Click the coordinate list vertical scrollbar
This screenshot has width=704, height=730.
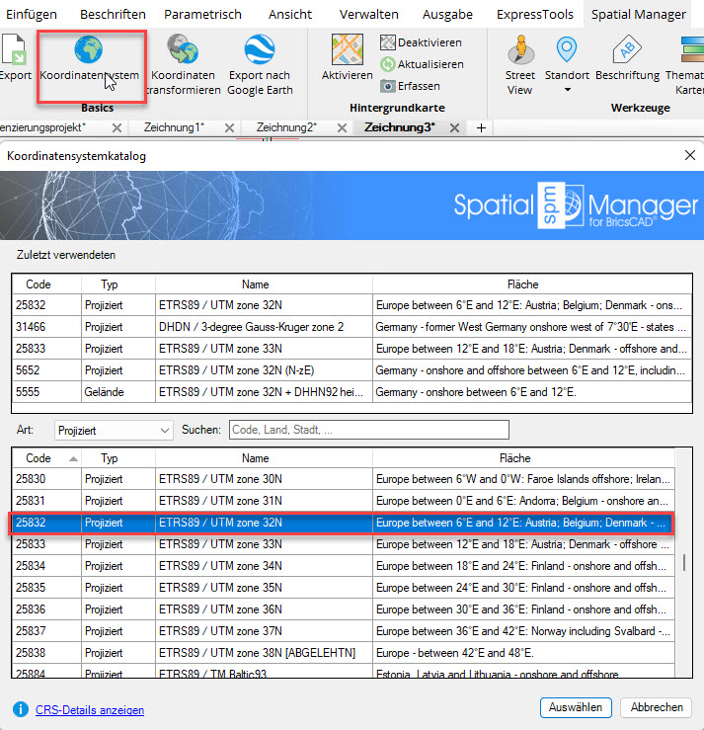683,563
